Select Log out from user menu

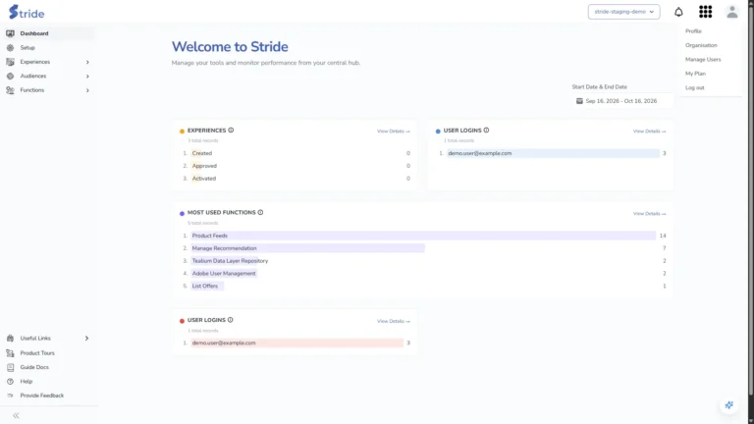[695, 88]
